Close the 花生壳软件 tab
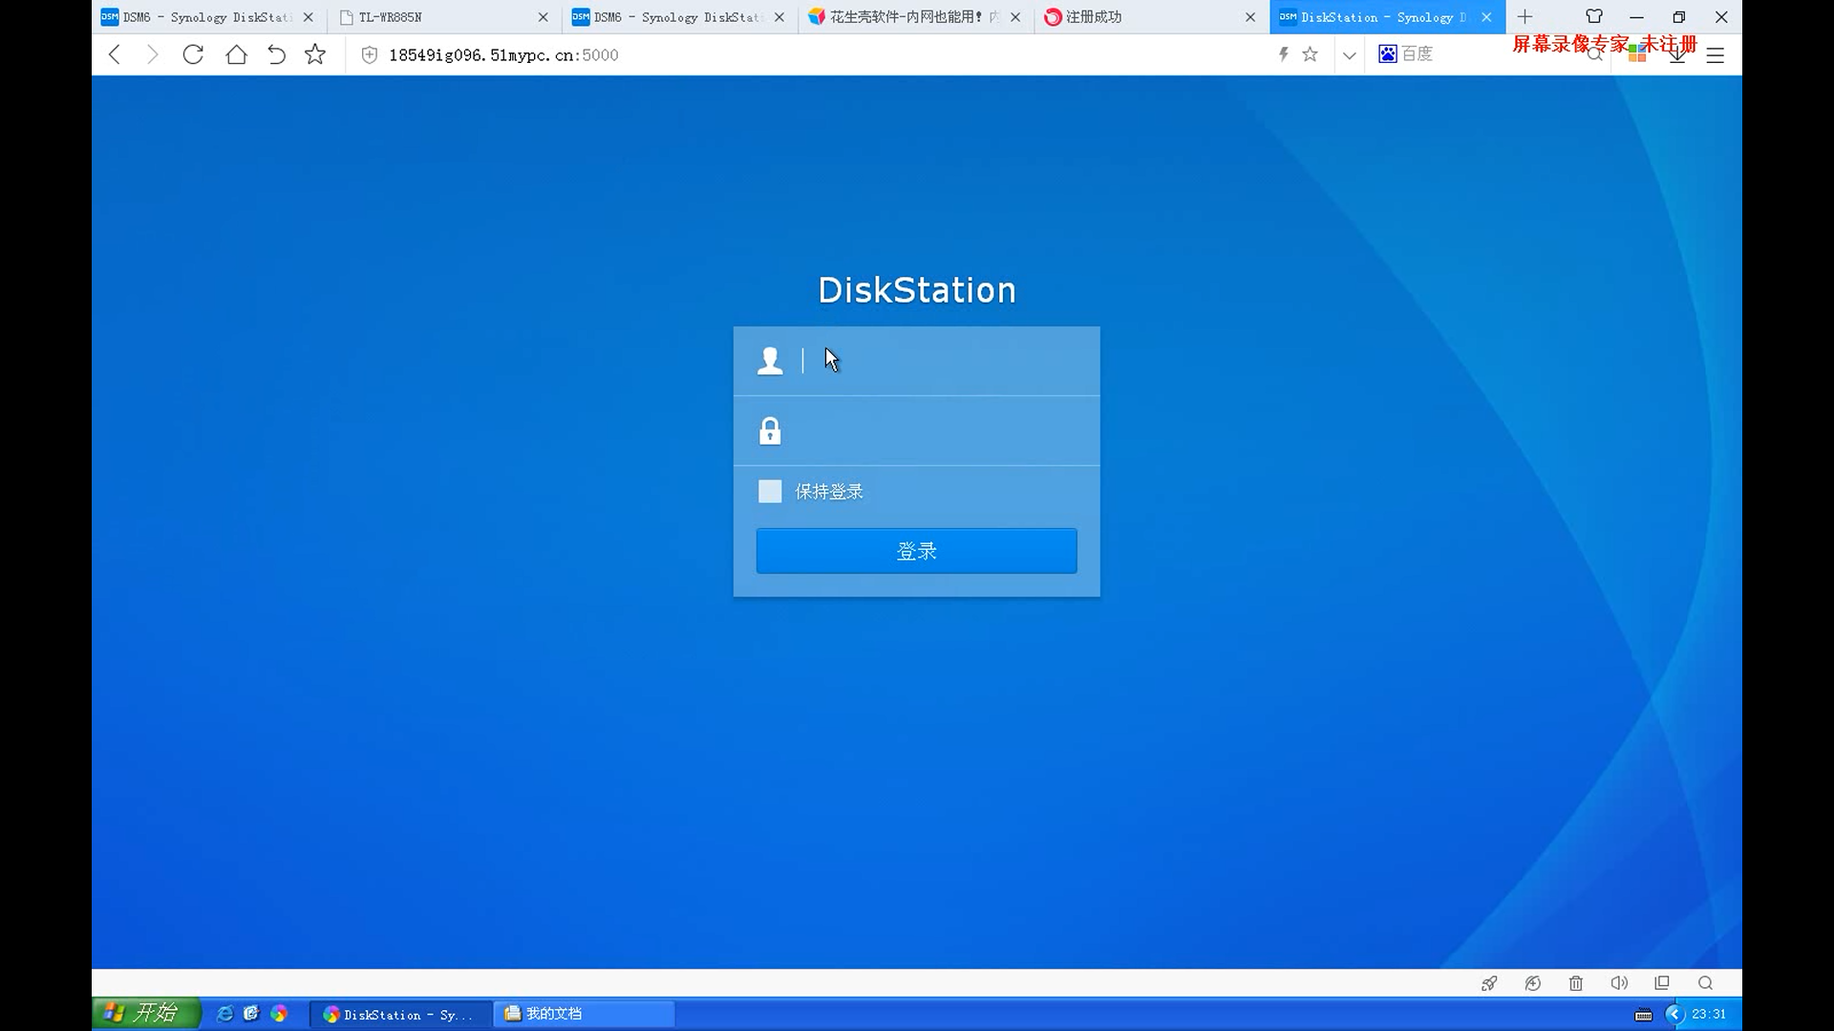 click(1015, 17)
